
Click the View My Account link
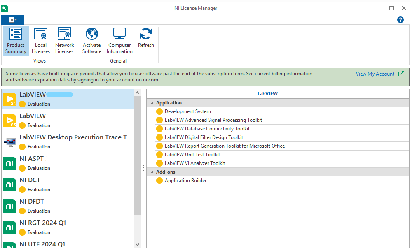coord(375,74)
